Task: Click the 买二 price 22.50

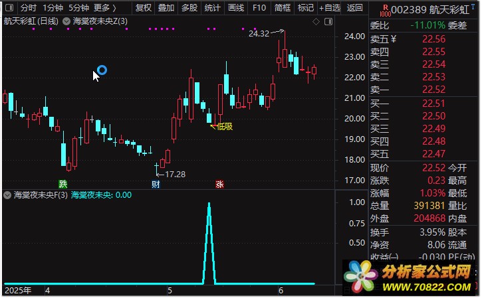Action: click(x=433, y=116)
